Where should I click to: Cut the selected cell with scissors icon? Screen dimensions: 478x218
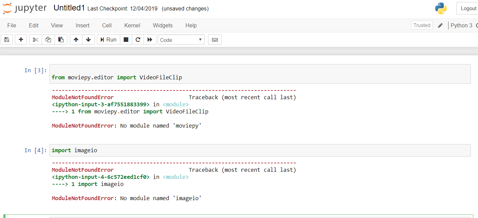(x=35, y=39)
